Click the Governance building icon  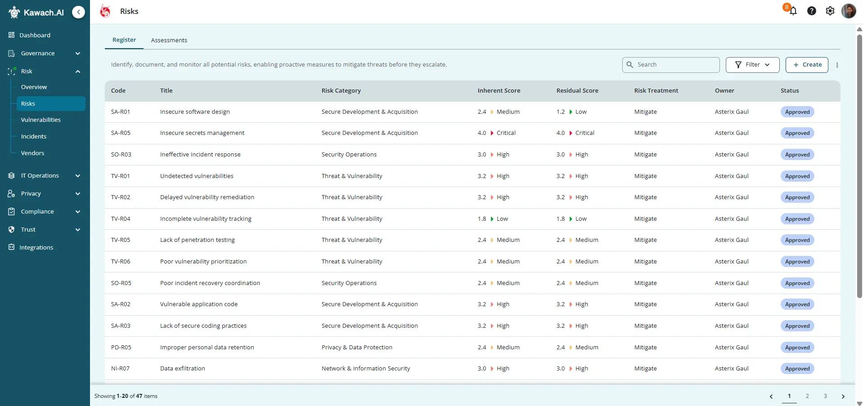(11, 53)
